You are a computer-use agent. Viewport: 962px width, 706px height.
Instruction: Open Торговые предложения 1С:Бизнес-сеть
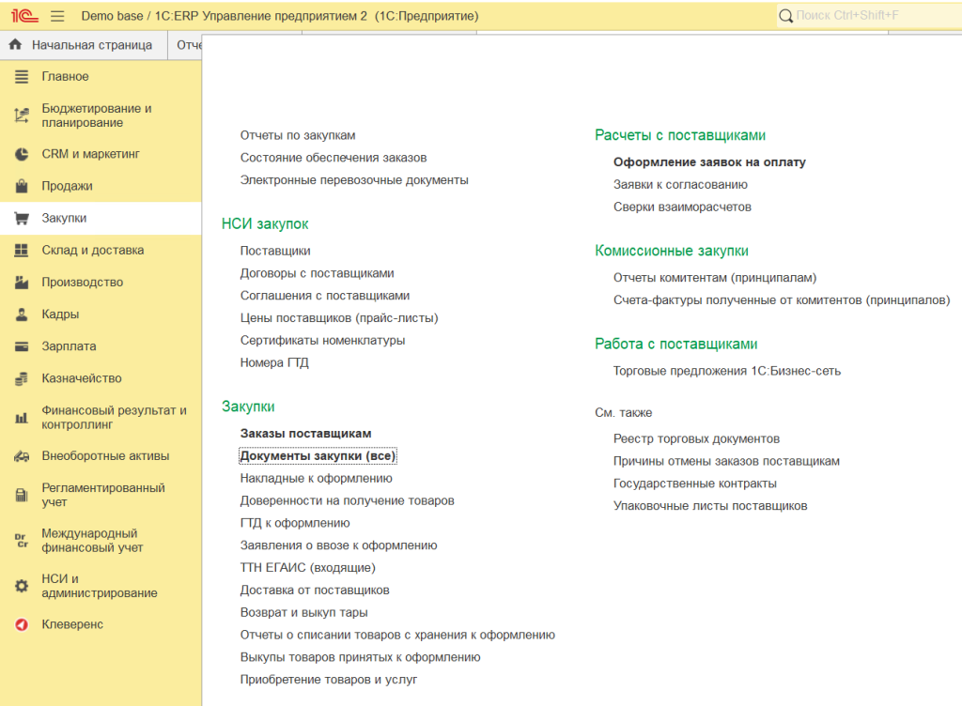726,371
